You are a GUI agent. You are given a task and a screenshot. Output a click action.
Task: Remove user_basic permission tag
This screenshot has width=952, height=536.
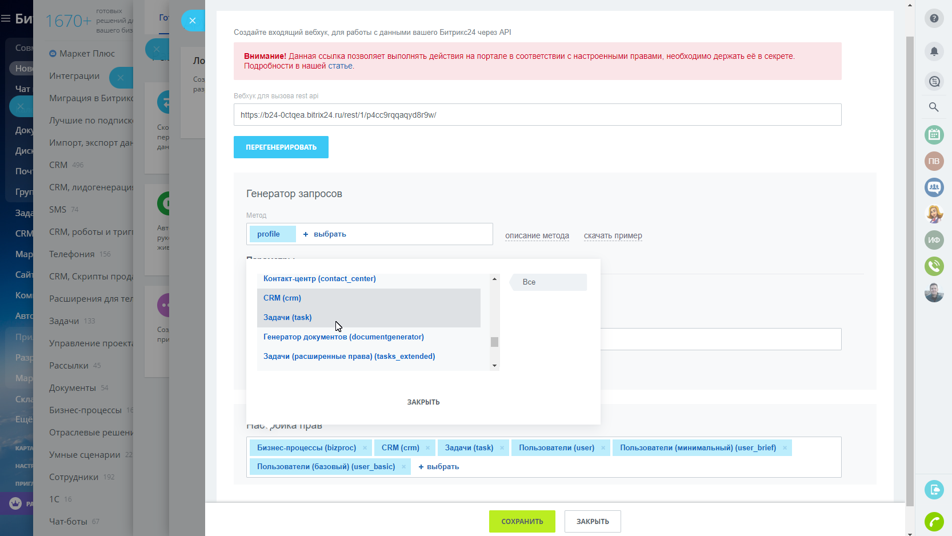(x=403, y=467)
